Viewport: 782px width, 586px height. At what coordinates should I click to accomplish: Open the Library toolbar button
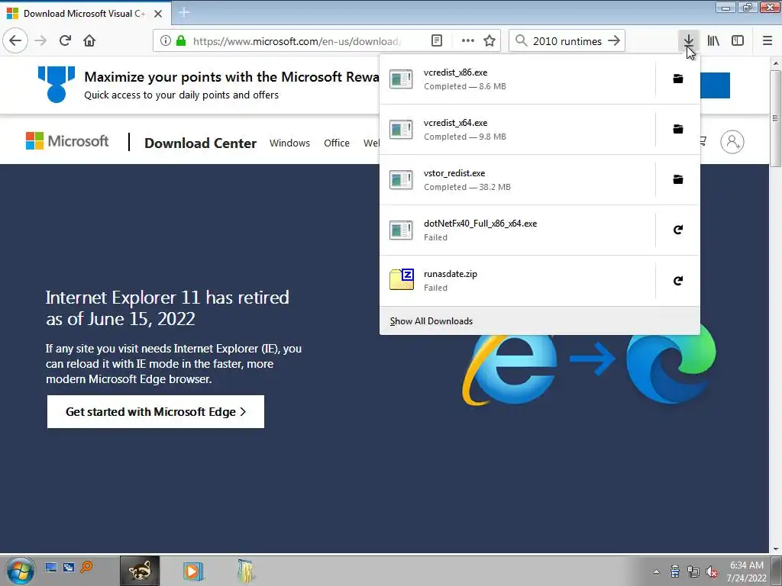(713, 41)
